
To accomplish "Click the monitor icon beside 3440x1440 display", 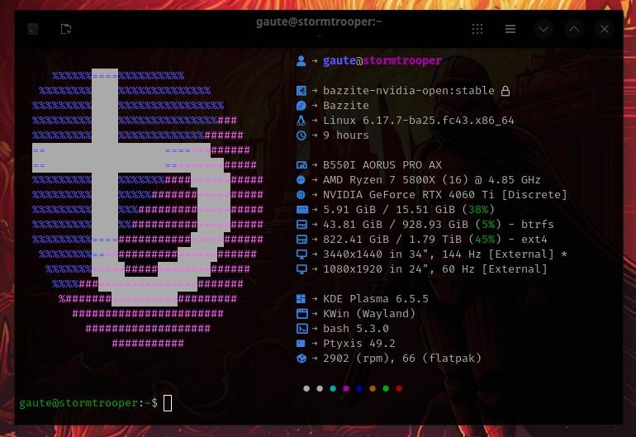I will tap(301, 254).
